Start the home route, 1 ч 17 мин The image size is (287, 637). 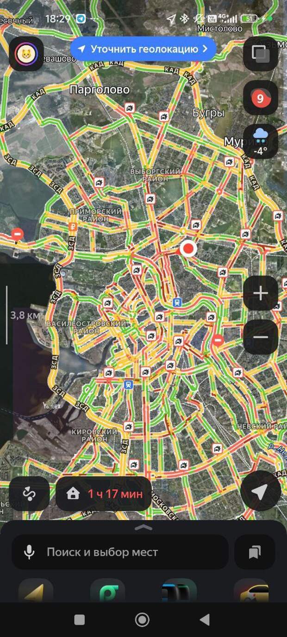(104, 494)
